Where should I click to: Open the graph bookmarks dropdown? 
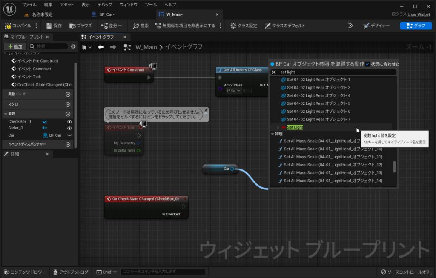pos(87,47)
